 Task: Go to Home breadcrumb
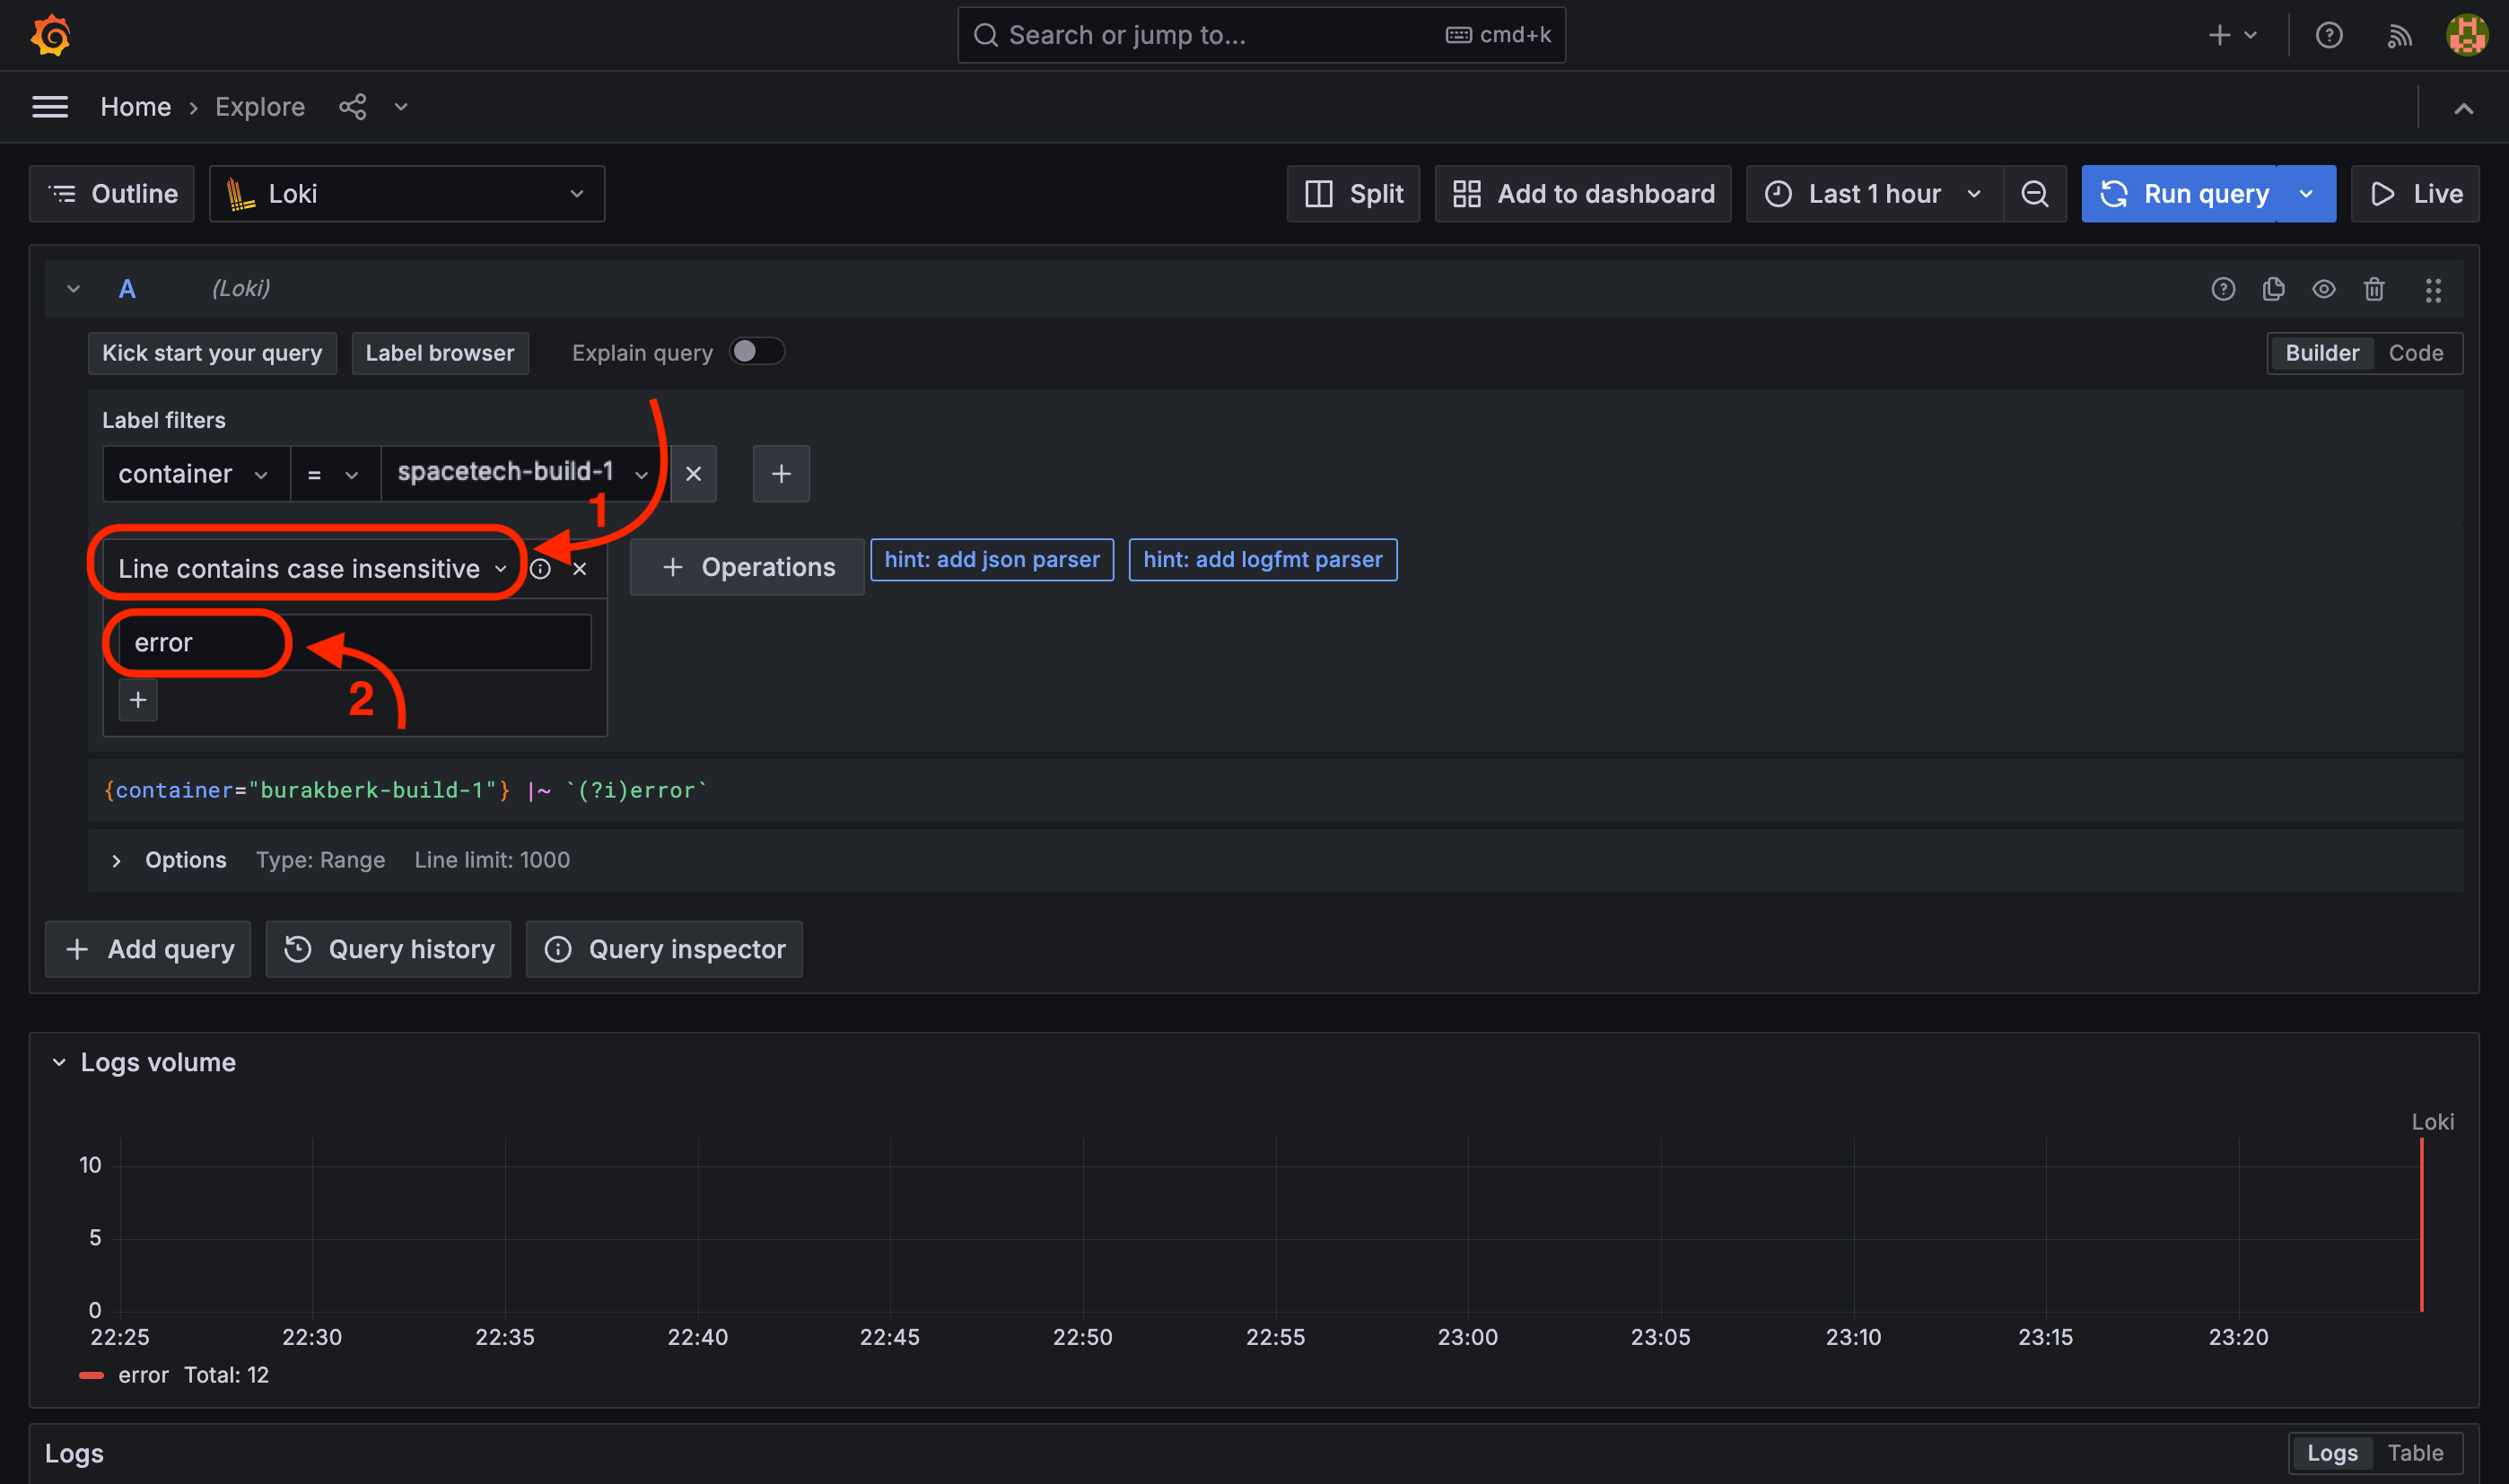pos(136,107)
